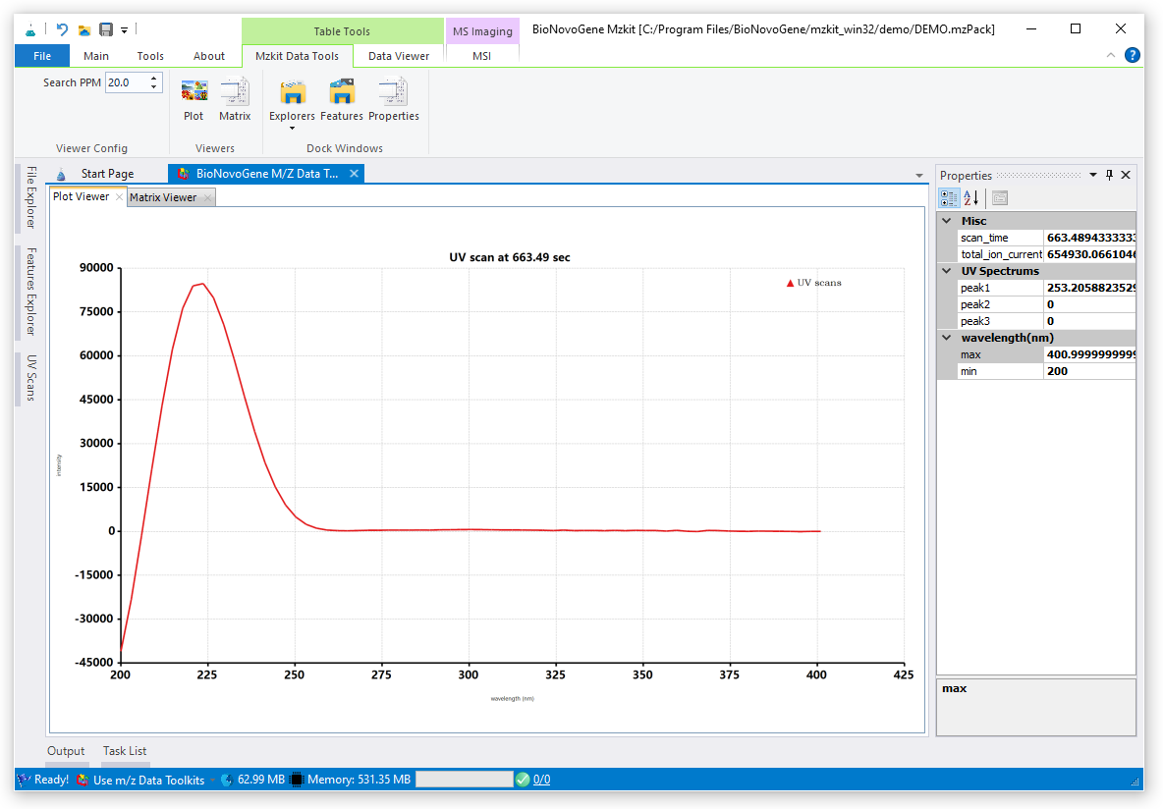Collapse the UV Spectrums category
The height and width of the screenshot is (809, 1163).
coord(948,271)
